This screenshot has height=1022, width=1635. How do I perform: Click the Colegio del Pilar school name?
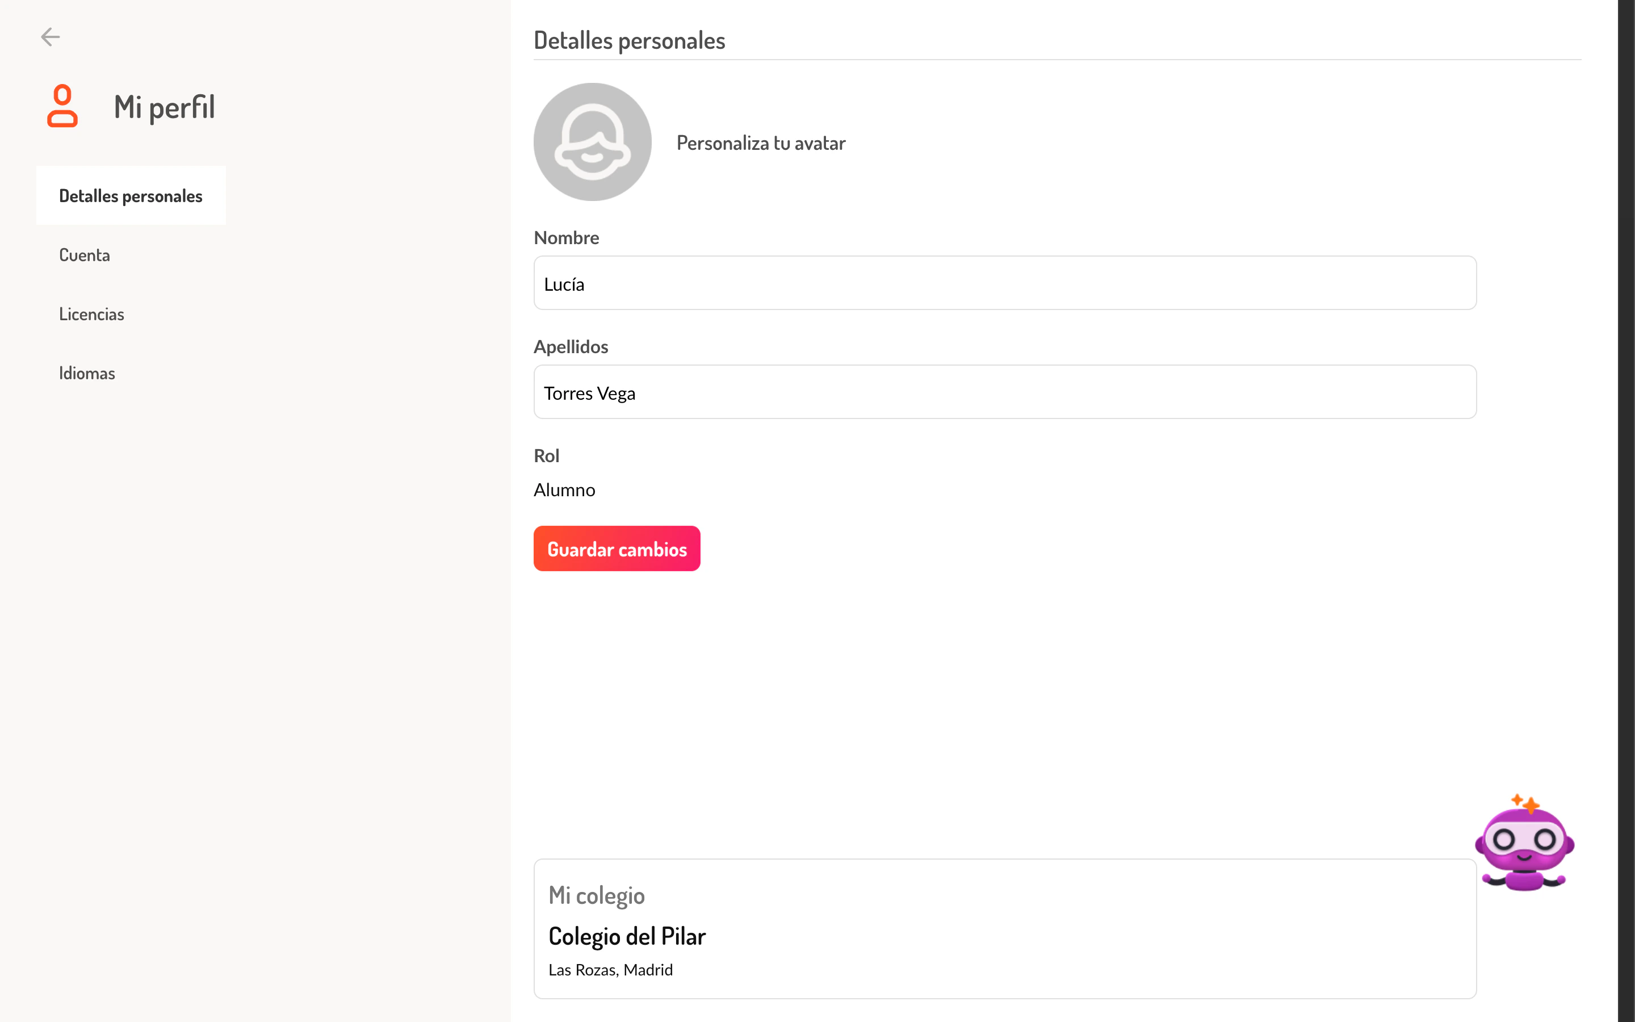click(627, 937)
